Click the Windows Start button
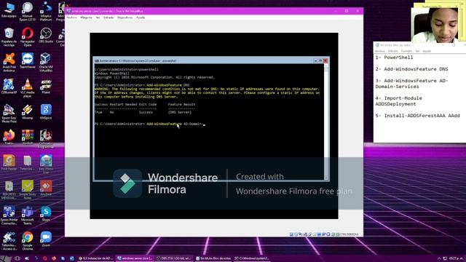466x262 pixels. coord(6,258)
